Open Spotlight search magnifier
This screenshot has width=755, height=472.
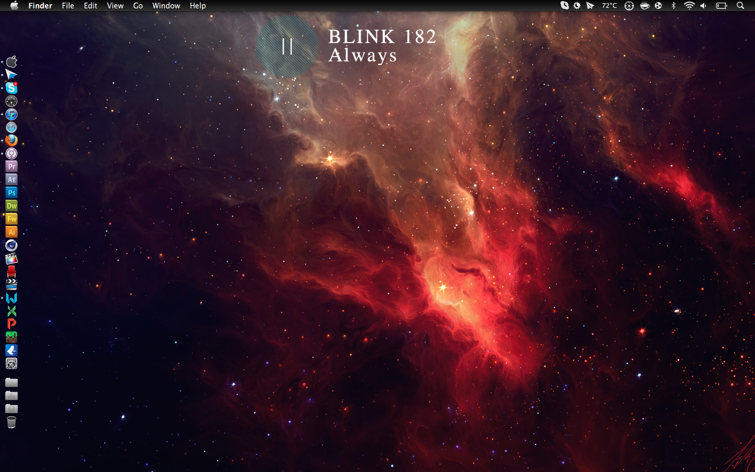pos(740,5)
